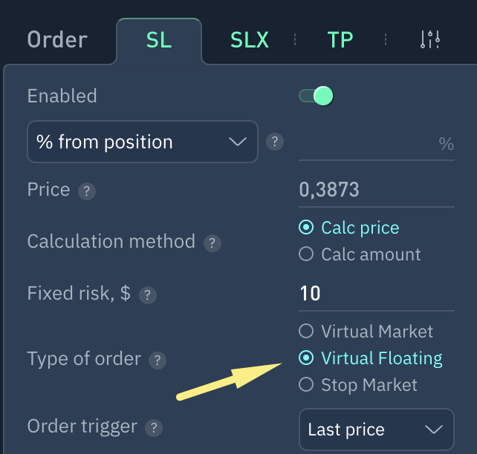Toggle the Enabled switch off
The height and width of the screenshot is (454, 477).
(316, 96)
